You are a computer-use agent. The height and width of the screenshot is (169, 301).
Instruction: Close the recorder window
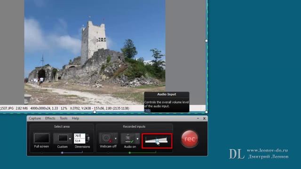[x=204, y=119]
